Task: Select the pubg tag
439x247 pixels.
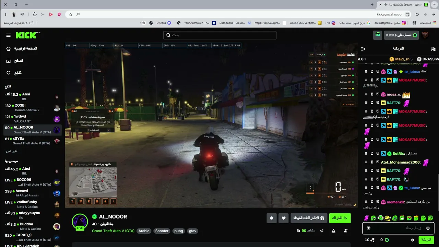Action: pos(179,231)
